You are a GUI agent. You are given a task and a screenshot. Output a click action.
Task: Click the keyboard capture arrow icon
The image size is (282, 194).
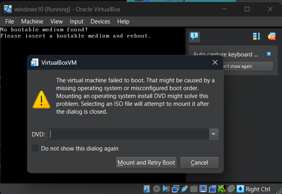(x=240, y=189)
